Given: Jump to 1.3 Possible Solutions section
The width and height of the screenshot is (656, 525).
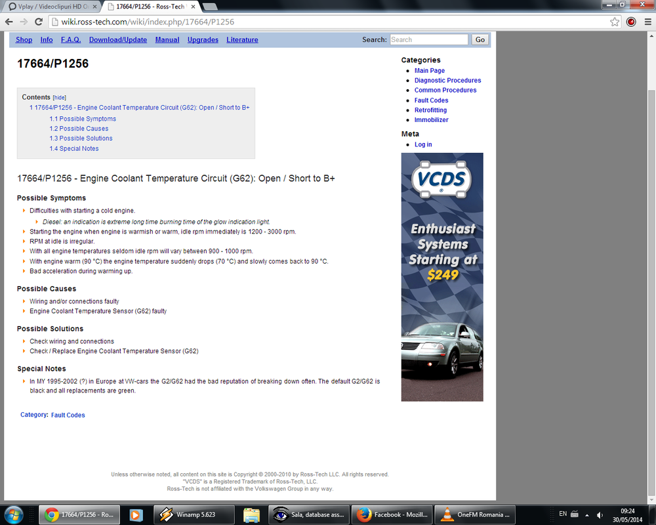Looking at the screenshot, I should point(81,138).
